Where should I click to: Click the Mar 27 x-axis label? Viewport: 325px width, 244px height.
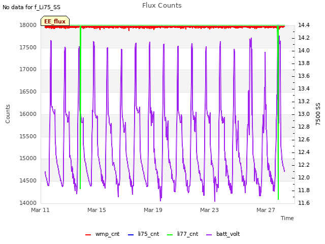[x=266, y=210]
